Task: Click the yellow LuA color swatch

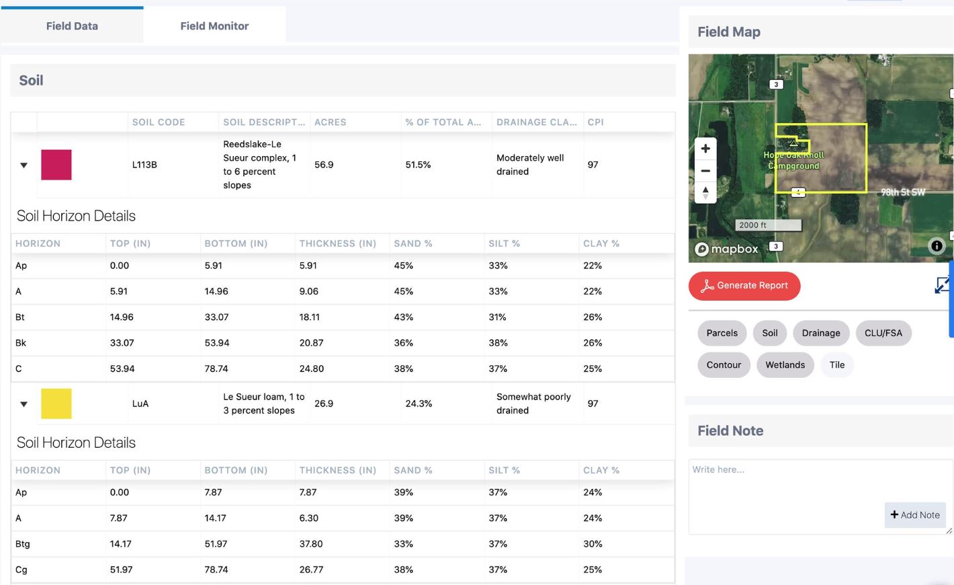Action: [x=56, y=403]
